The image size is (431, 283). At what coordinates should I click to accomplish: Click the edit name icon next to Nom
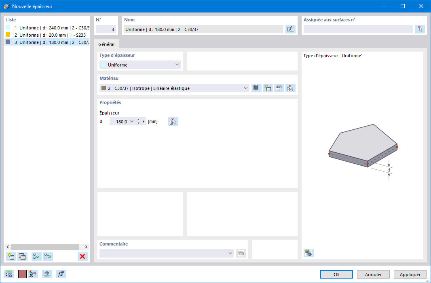point(290,29)
